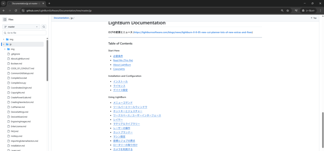Open a new browser tab
The image size is (324, 151).
point(49,3)
